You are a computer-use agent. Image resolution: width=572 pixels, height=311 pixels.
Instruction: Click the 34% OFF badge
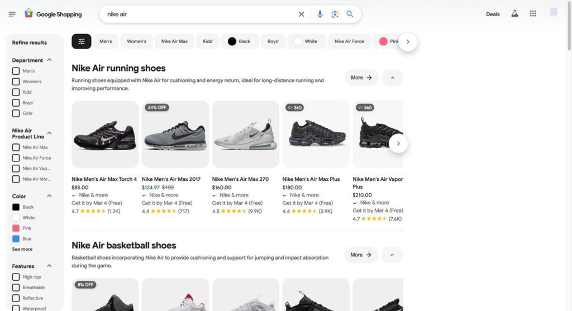(x=157, y=108)
